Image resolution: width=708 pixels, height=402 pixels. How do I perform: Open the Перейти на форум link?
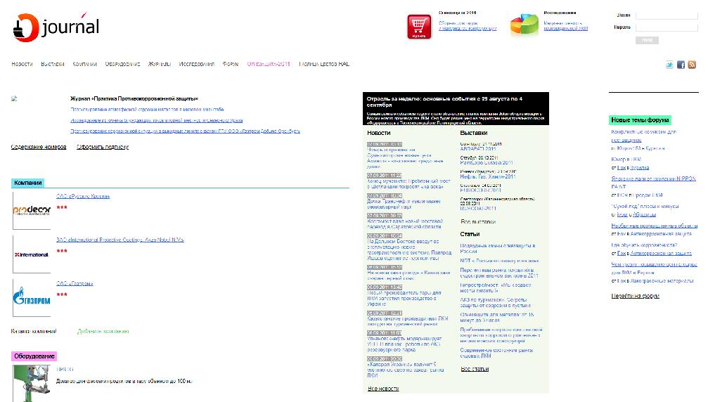pos(636,296)
